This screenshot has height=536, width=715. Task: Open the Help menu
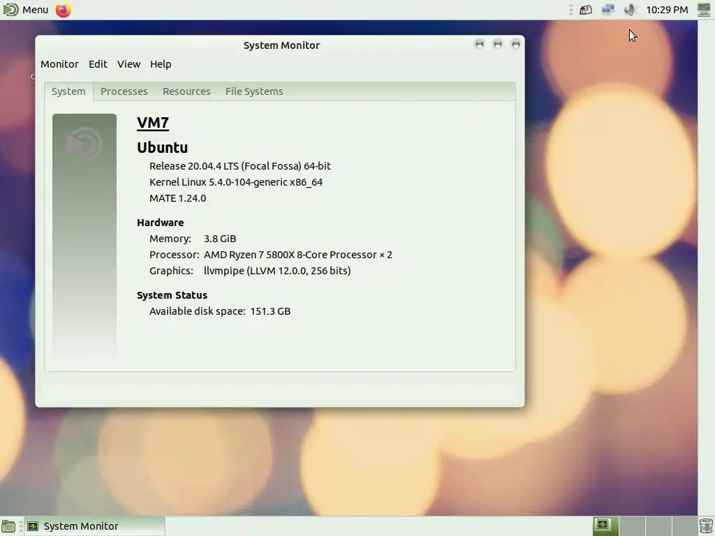click(x=161, y=64)
